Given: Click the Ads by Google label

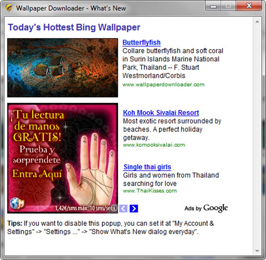Looking at the screenshot, I should 206,208.
